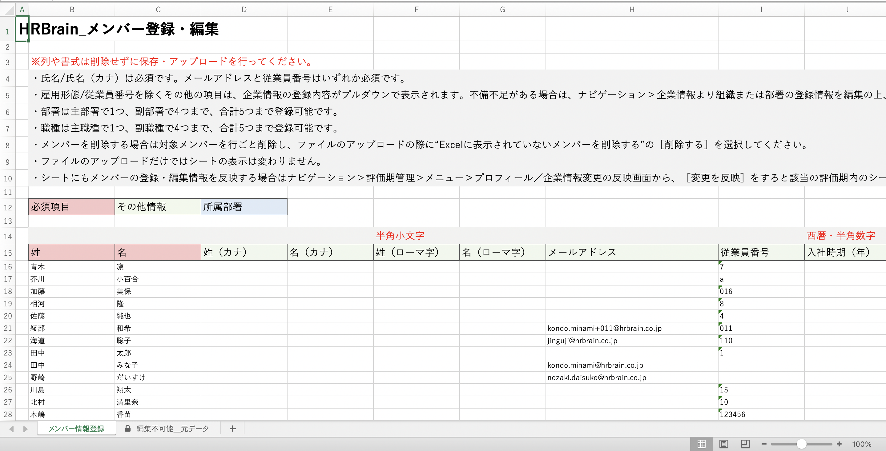Add a new sheet with plus button

[x=233, y=429]
